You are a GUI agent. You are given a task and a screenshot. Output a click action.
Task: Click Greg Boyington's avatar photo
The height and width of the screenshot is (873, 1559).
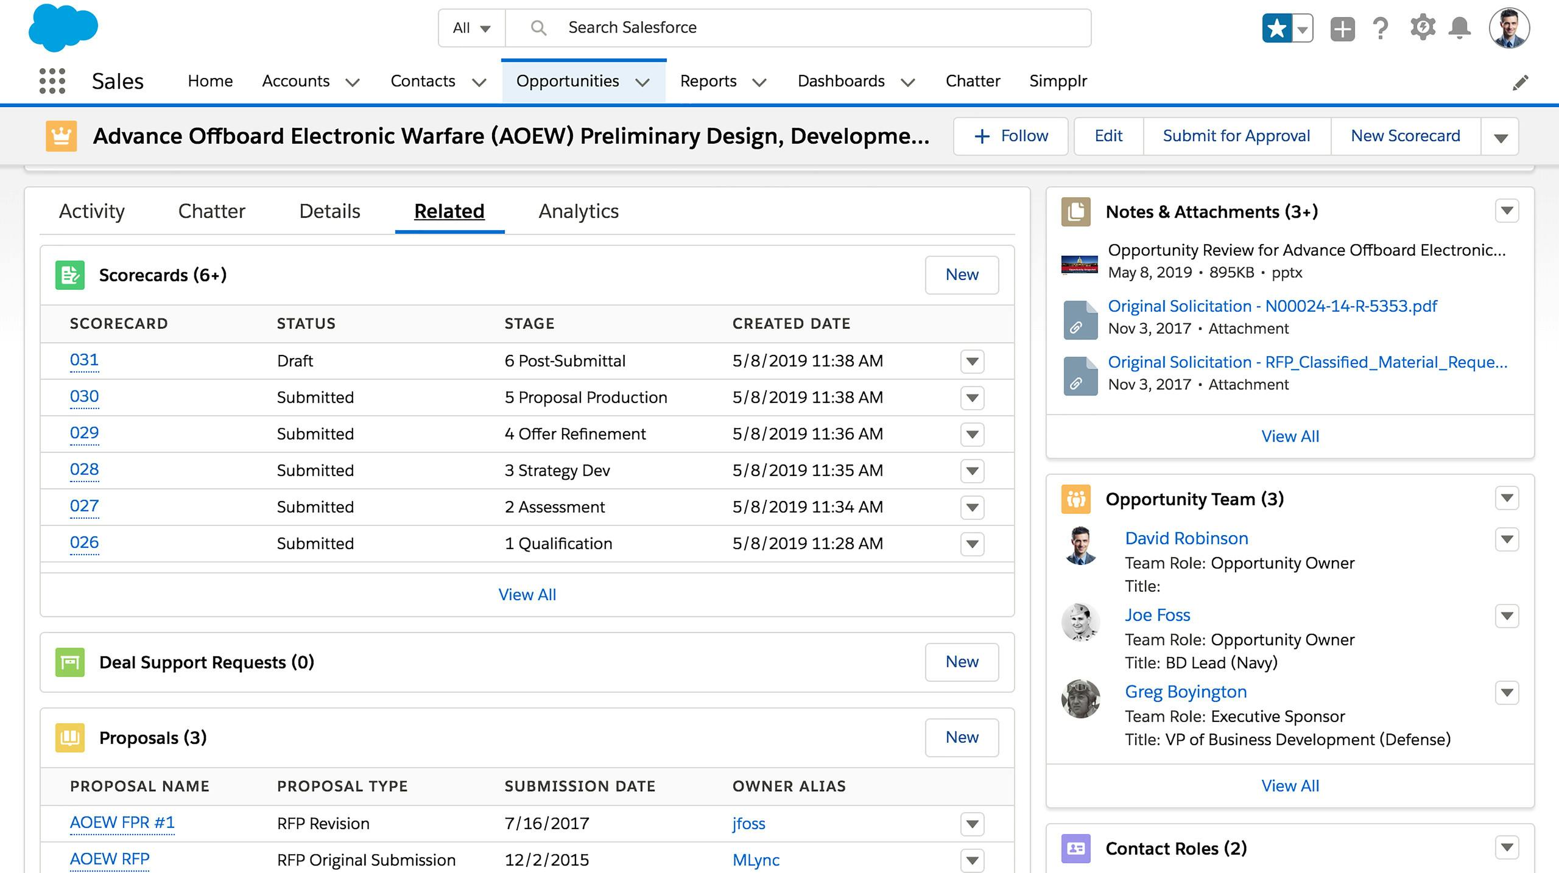(x=1080, y=699)
